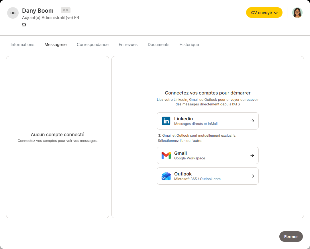Connect Linkedin via Messages directs et InMail
The image size is (310, 249).
coord(208,121)
